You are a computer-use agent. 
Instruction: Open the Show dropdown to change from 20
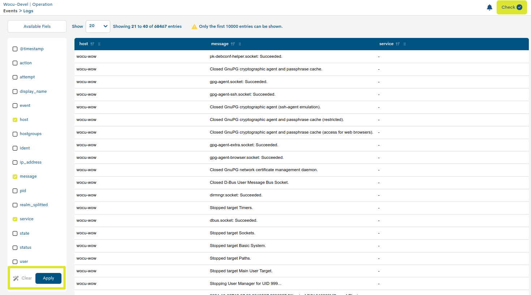[x=98, y=26]
